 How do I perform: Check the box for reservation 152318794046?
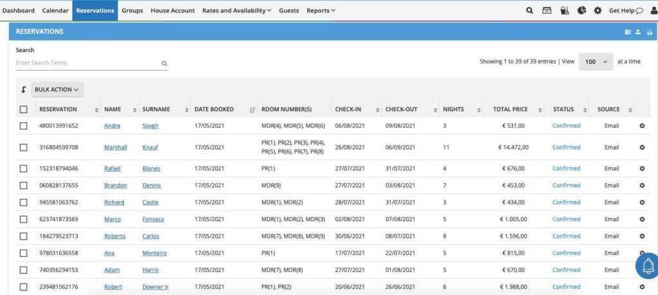[x=24, y=168]
